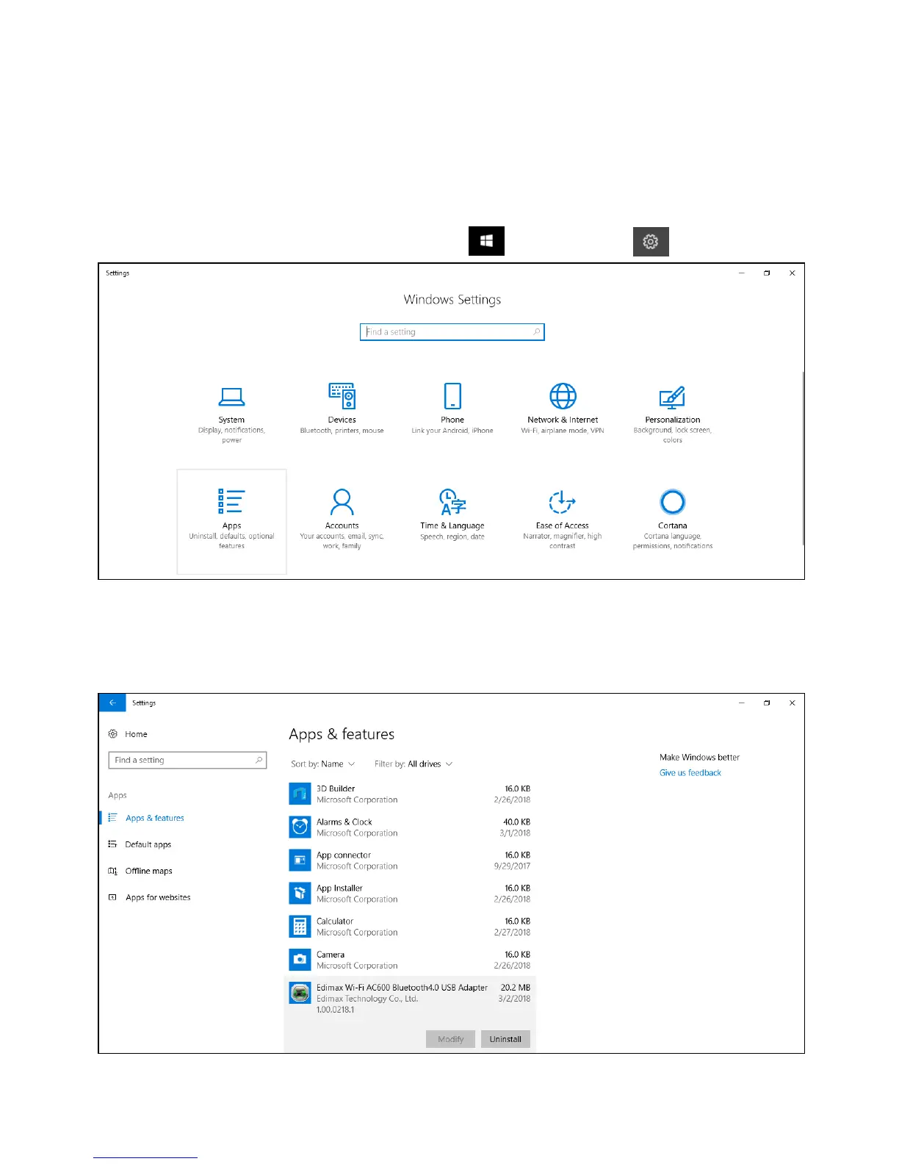Go back using the blue arrow button

(112, 703)
